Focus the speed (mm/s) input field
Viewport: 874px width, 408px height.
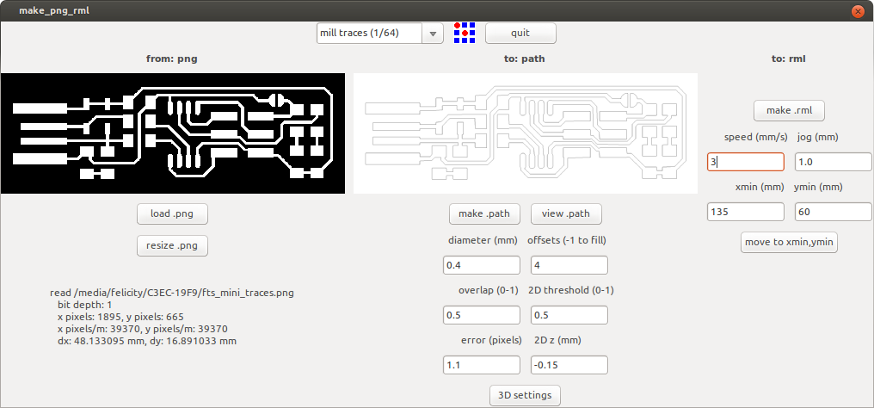746,162
